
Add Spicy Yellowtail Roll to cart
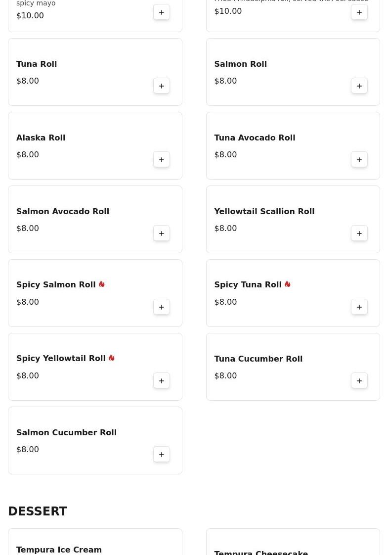[x=162, y=381]
